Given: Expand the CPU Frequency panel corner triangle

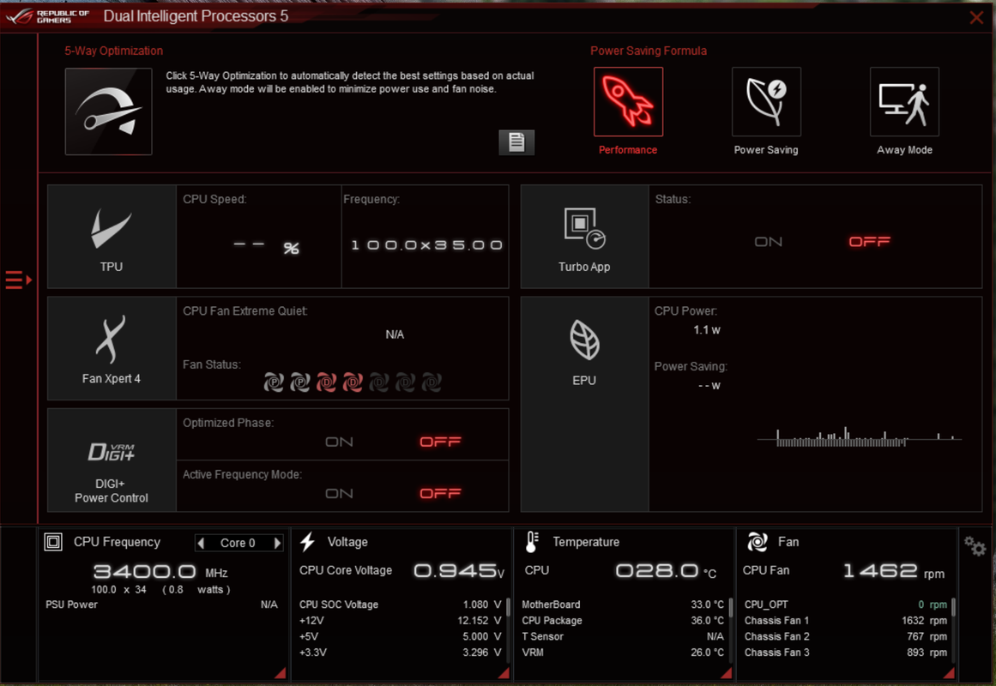Looking at the screenshot, I should [281, 672].
